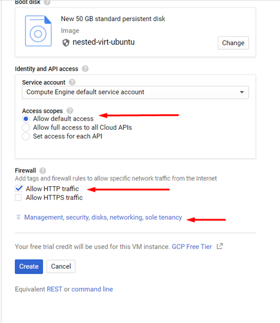Click help icon next to Service account
Screen dimensions: 280x323
[x=72, y=82]
